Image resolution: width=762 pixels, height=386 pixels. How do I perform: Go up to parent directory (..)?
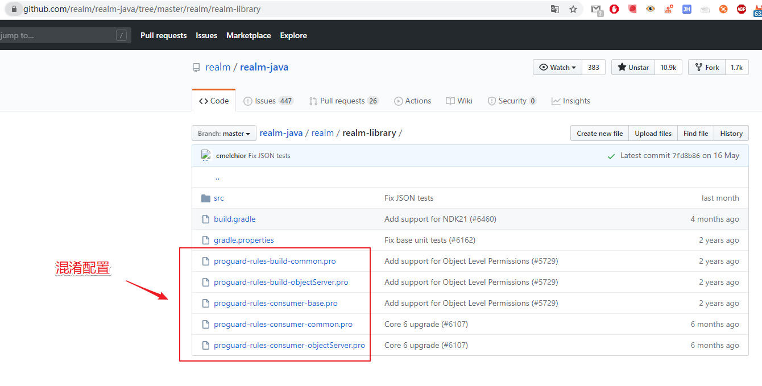[x=217, y=177]
